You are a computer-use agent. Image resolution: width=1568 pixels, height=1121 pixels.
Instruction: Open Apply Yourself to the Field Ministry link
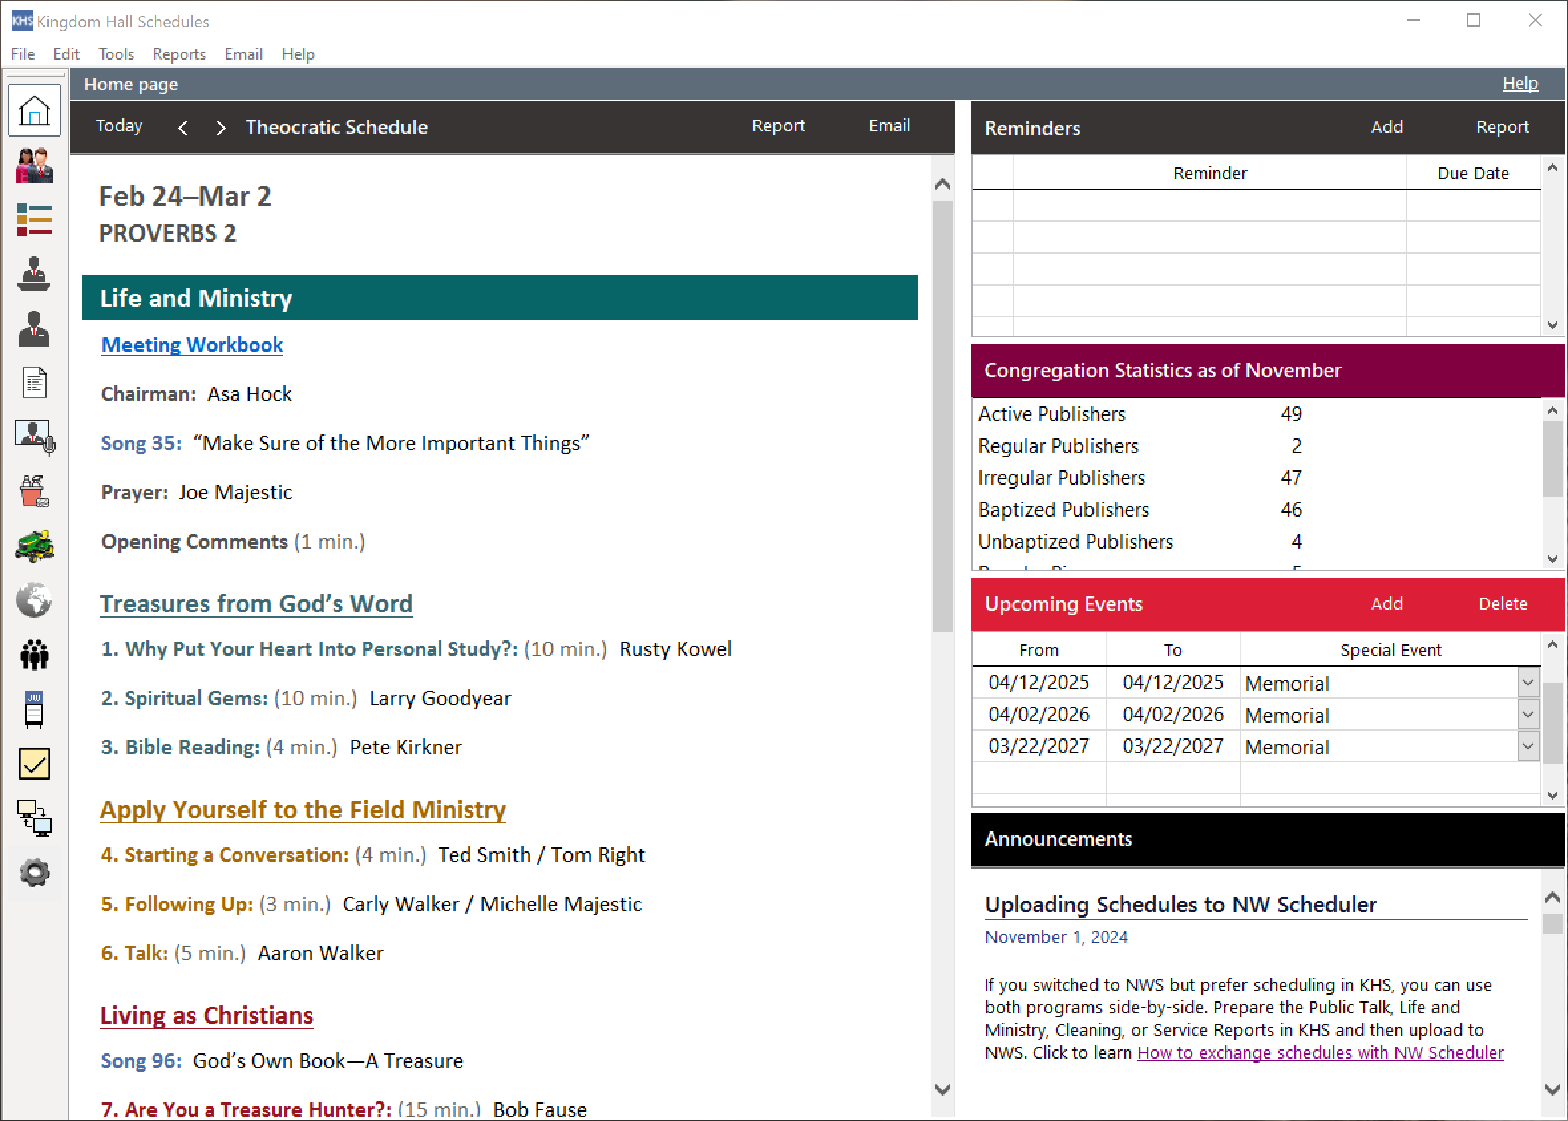[302, 810]
